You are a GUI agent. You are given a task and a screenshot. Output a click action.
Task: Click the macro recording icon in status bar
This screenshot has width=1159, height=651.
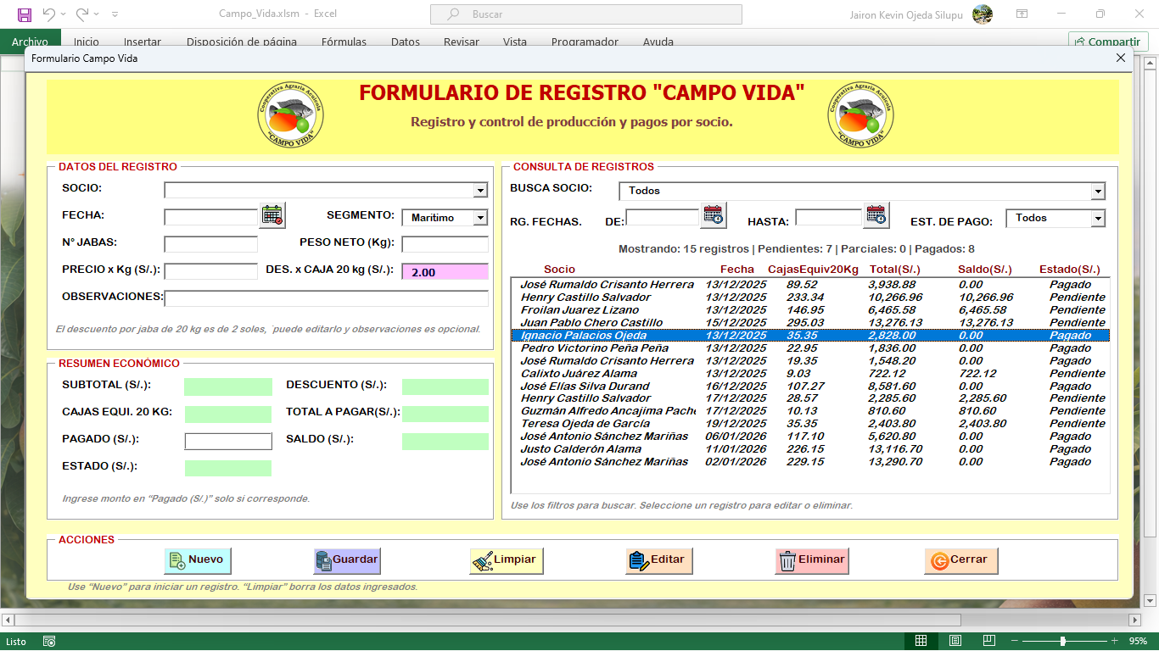(48, 642)
